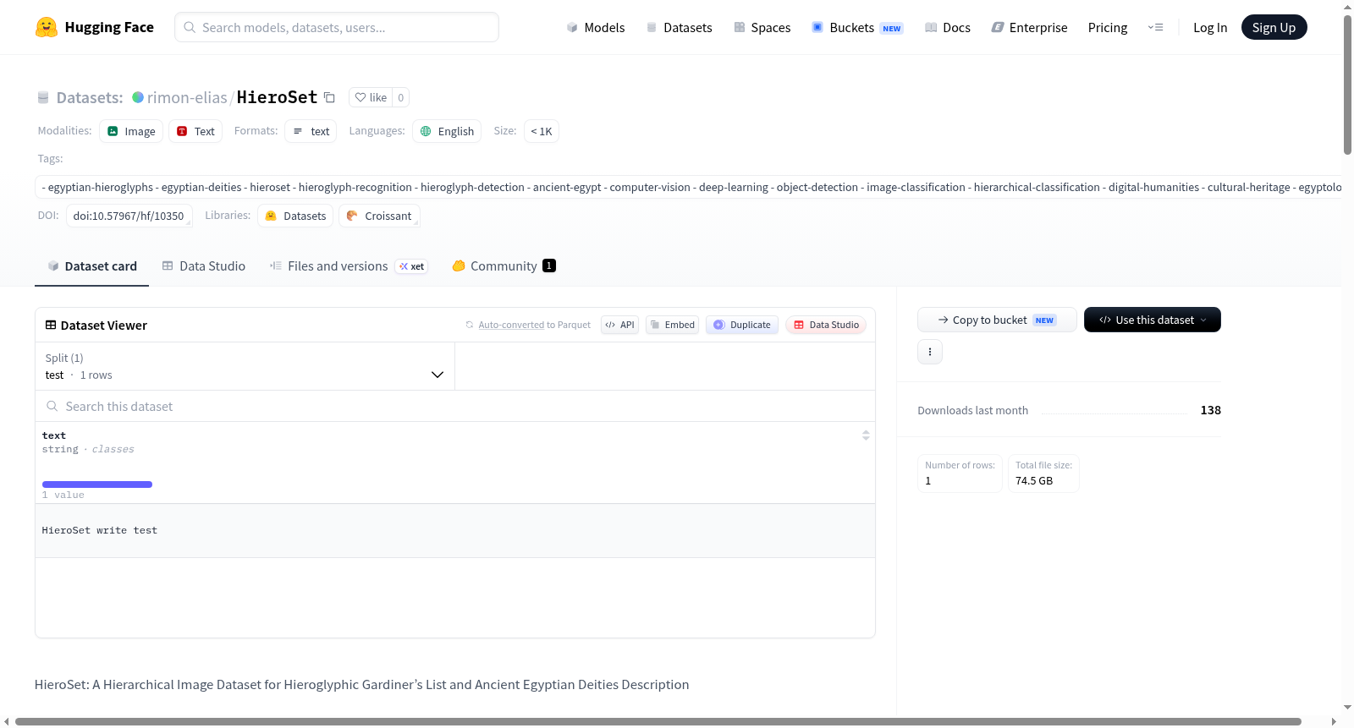Viewport: 1354px width, 728px height.
Task: Click the text column header
Action: (x=54, y=435)
